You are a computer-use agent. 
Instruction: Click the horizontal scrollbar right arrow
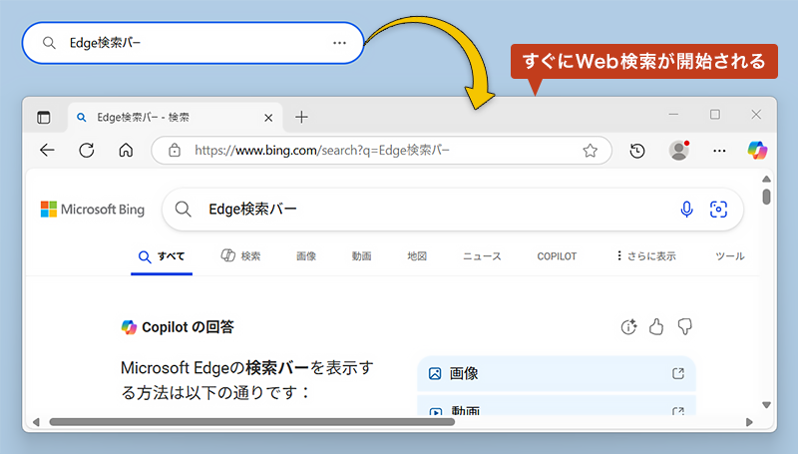click(749, 422)
